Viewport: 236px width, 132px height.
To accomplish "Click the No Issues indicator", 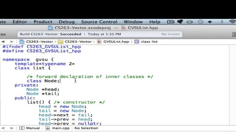I will tap(170, 34).
